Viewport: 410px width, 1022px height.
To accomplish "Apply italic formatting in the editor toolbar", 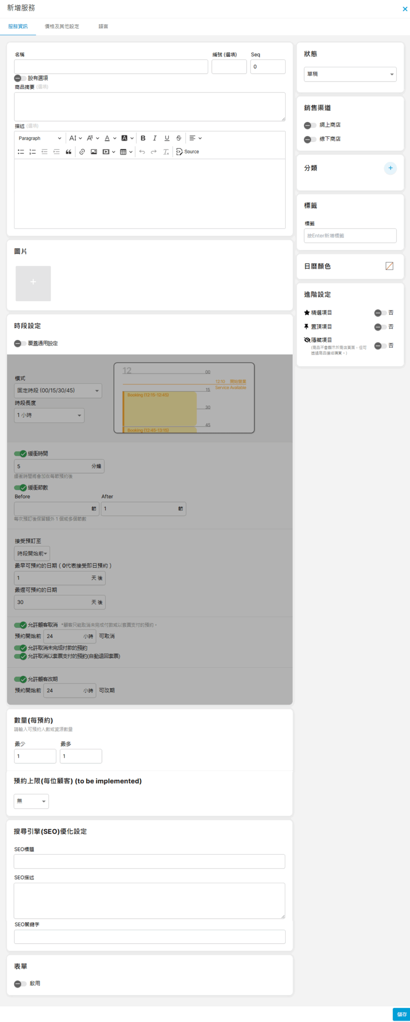I will point(155,138).
